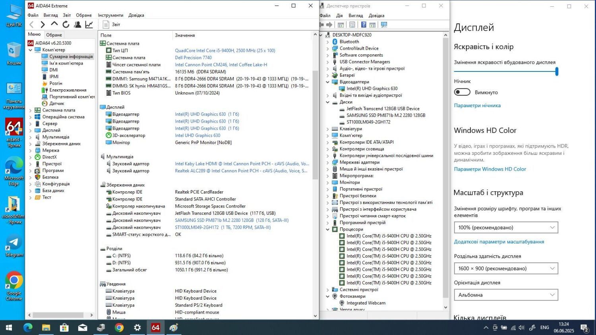Collapse the Процесори tree node
596x335 pixels.
click(x=328, y=229)
